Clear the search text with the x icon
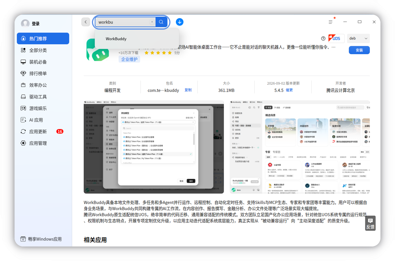Image resolution: width=395 pixels, height=261 pixels. coord(152,22)
